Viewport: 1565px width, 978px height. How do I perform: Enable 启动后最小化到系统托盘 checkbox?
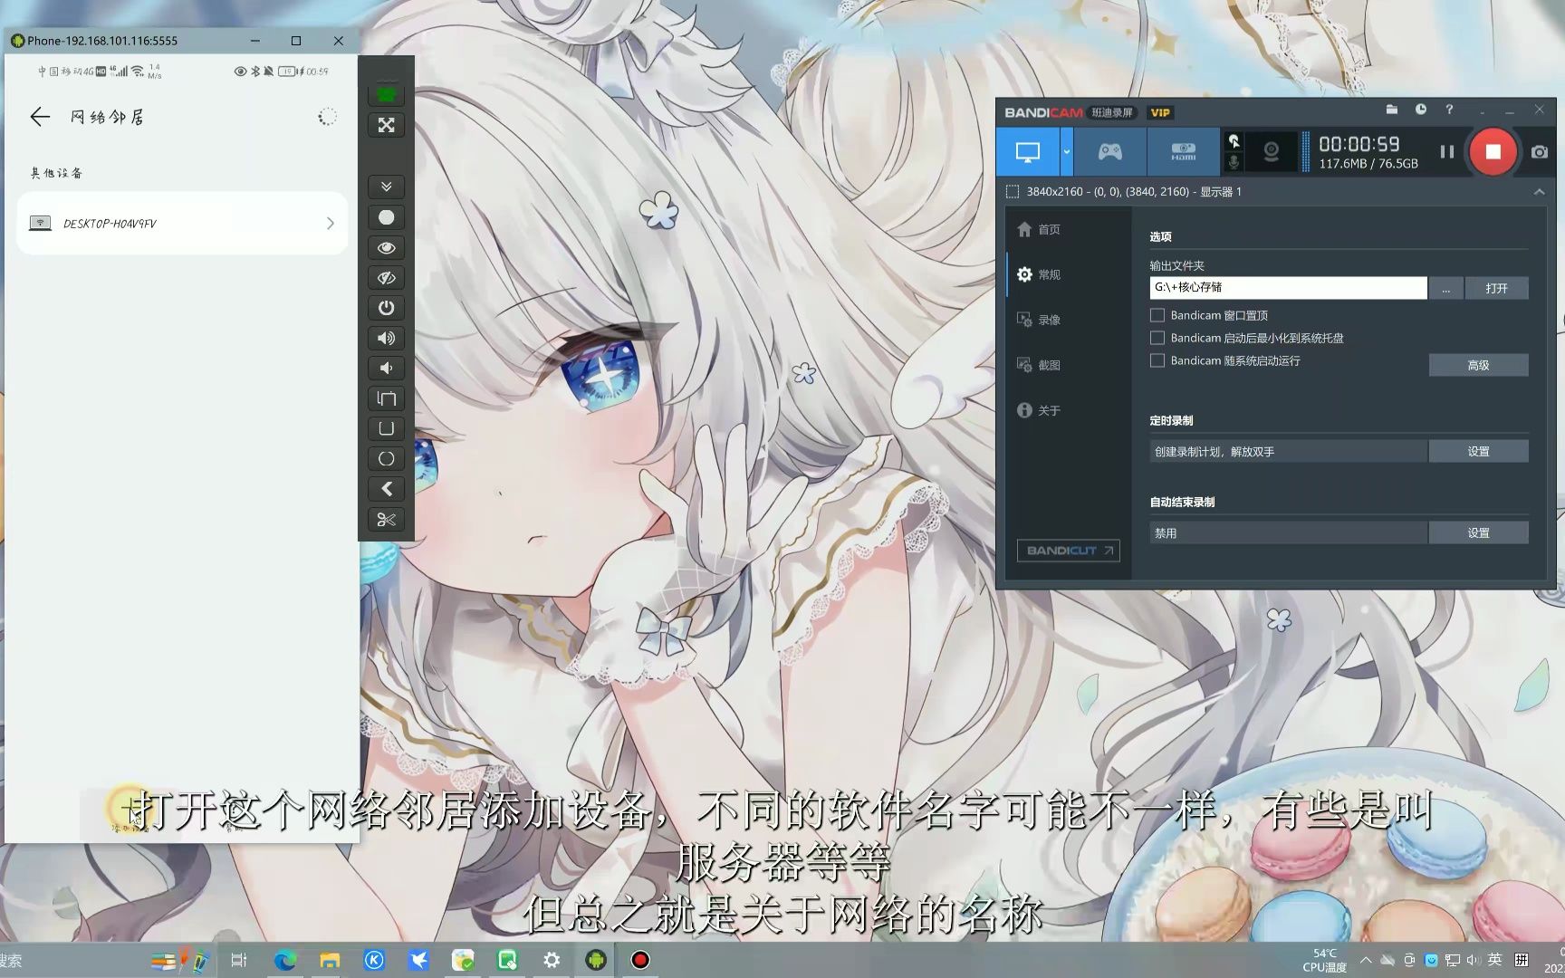point(1157,338)
